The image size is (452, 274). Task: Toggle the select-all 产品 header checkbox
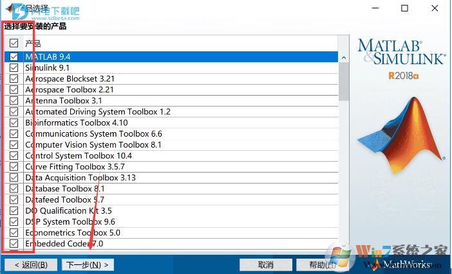click(x=14, y=43)
